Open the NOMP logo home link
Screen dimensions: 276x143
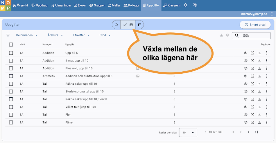pos(5,5)
